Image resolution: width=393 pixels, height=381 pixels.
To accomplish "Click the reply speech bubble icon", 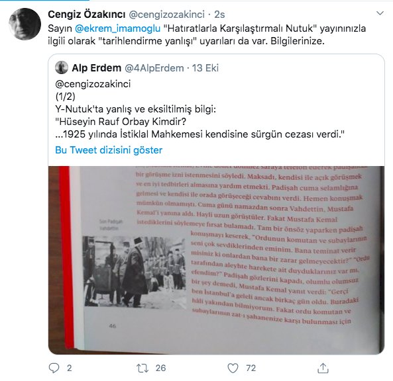I will click(x=54, y=368).
